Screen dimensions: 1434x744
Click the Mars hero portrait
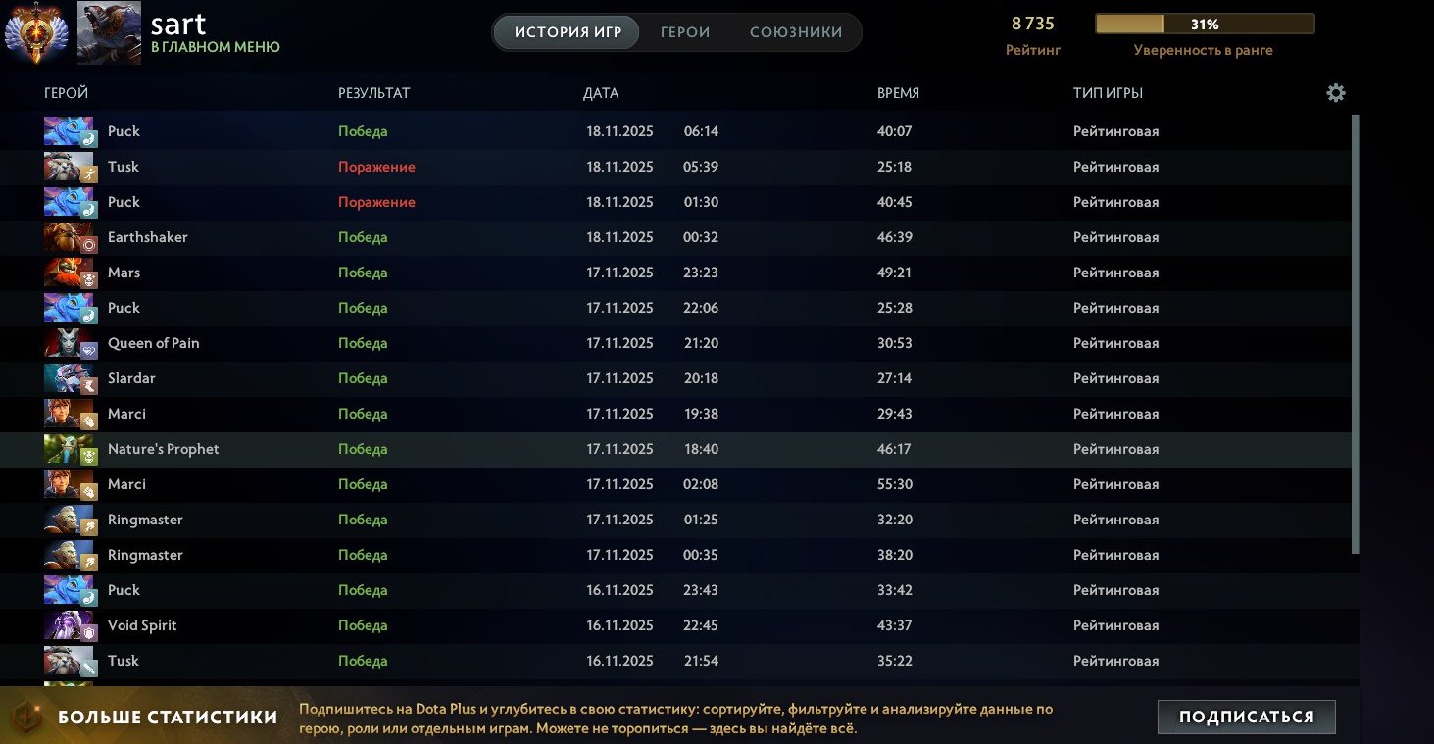point(70,272)
